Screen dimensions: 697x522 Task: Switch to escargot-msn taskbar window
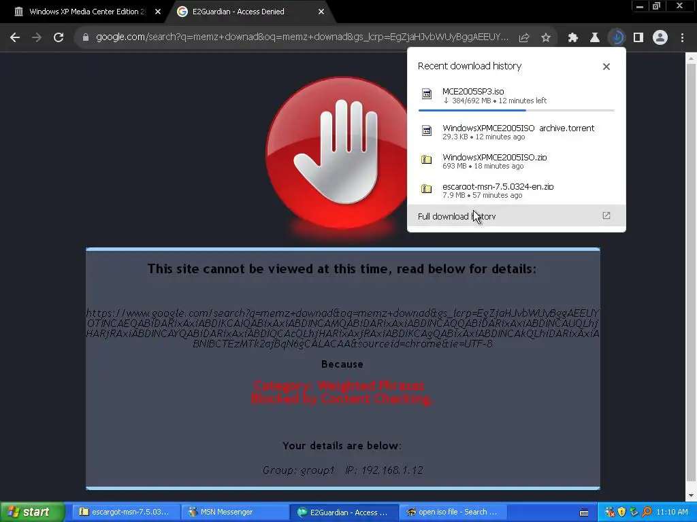pyautogui.click(x=125, y=512)
